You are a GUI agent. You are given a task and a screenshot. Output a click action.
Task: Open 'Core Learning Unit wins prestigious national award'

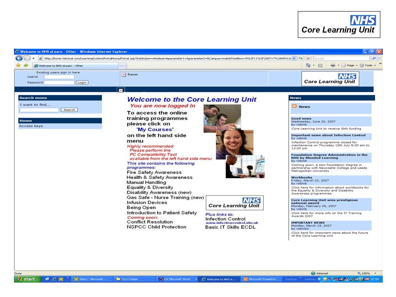click(324, 202)
